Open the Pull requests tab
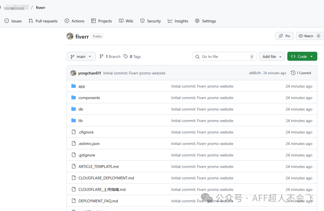Viewport: 324px width, 211px height. pyautogui.click(x=43, y=21)
